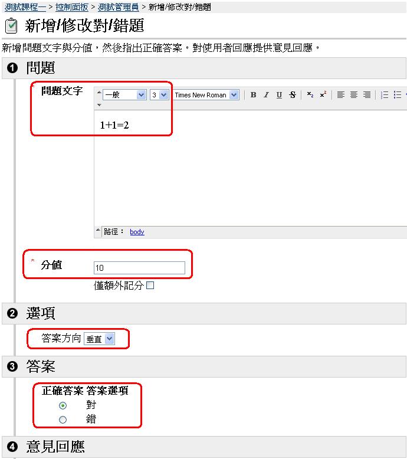The height and width of the screenshot is (459, 407).
Task: Insert a numbered list
Action: click(x=385, y=95)
